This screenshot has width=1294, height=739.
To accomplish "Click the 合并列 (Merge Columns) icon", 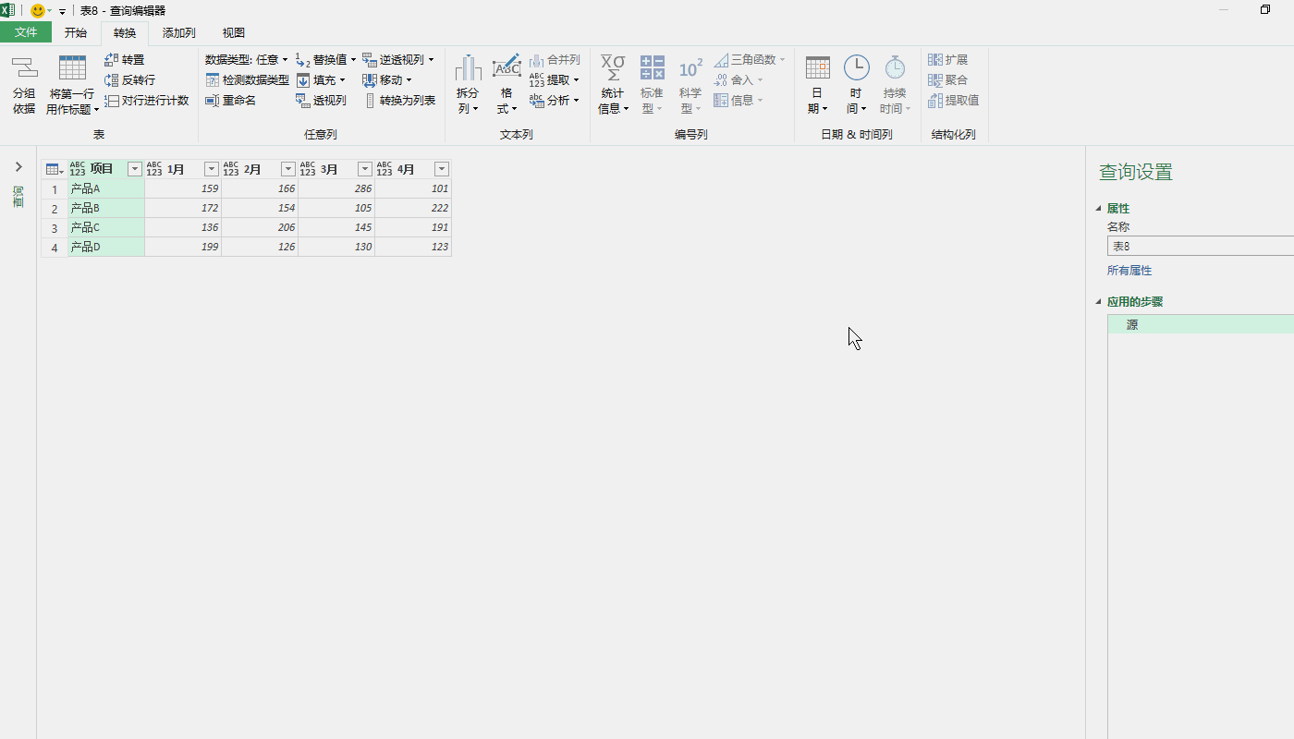I will [x=557, y=58].
